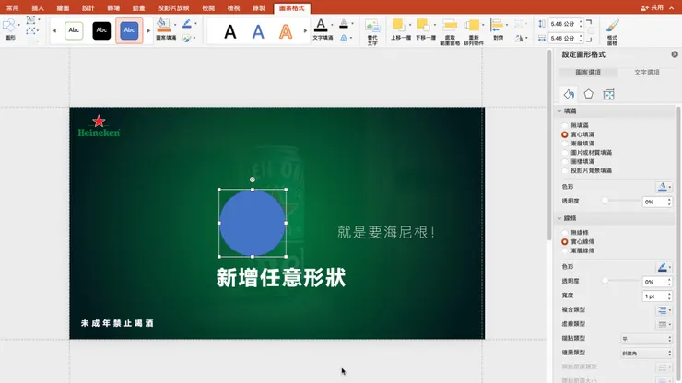The image size is (682, 383).
Task: Select the Effects pentagon icon
Action: pyautogui.click(x=589, y=94)
